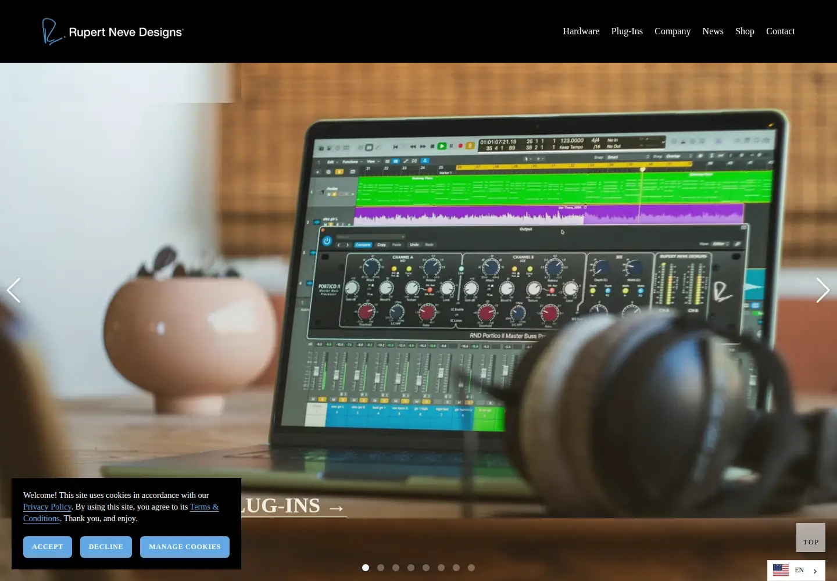This screenshot has height=581, width=837.
Task: Open Manage Cookies settings
Action: click(185, 547)
